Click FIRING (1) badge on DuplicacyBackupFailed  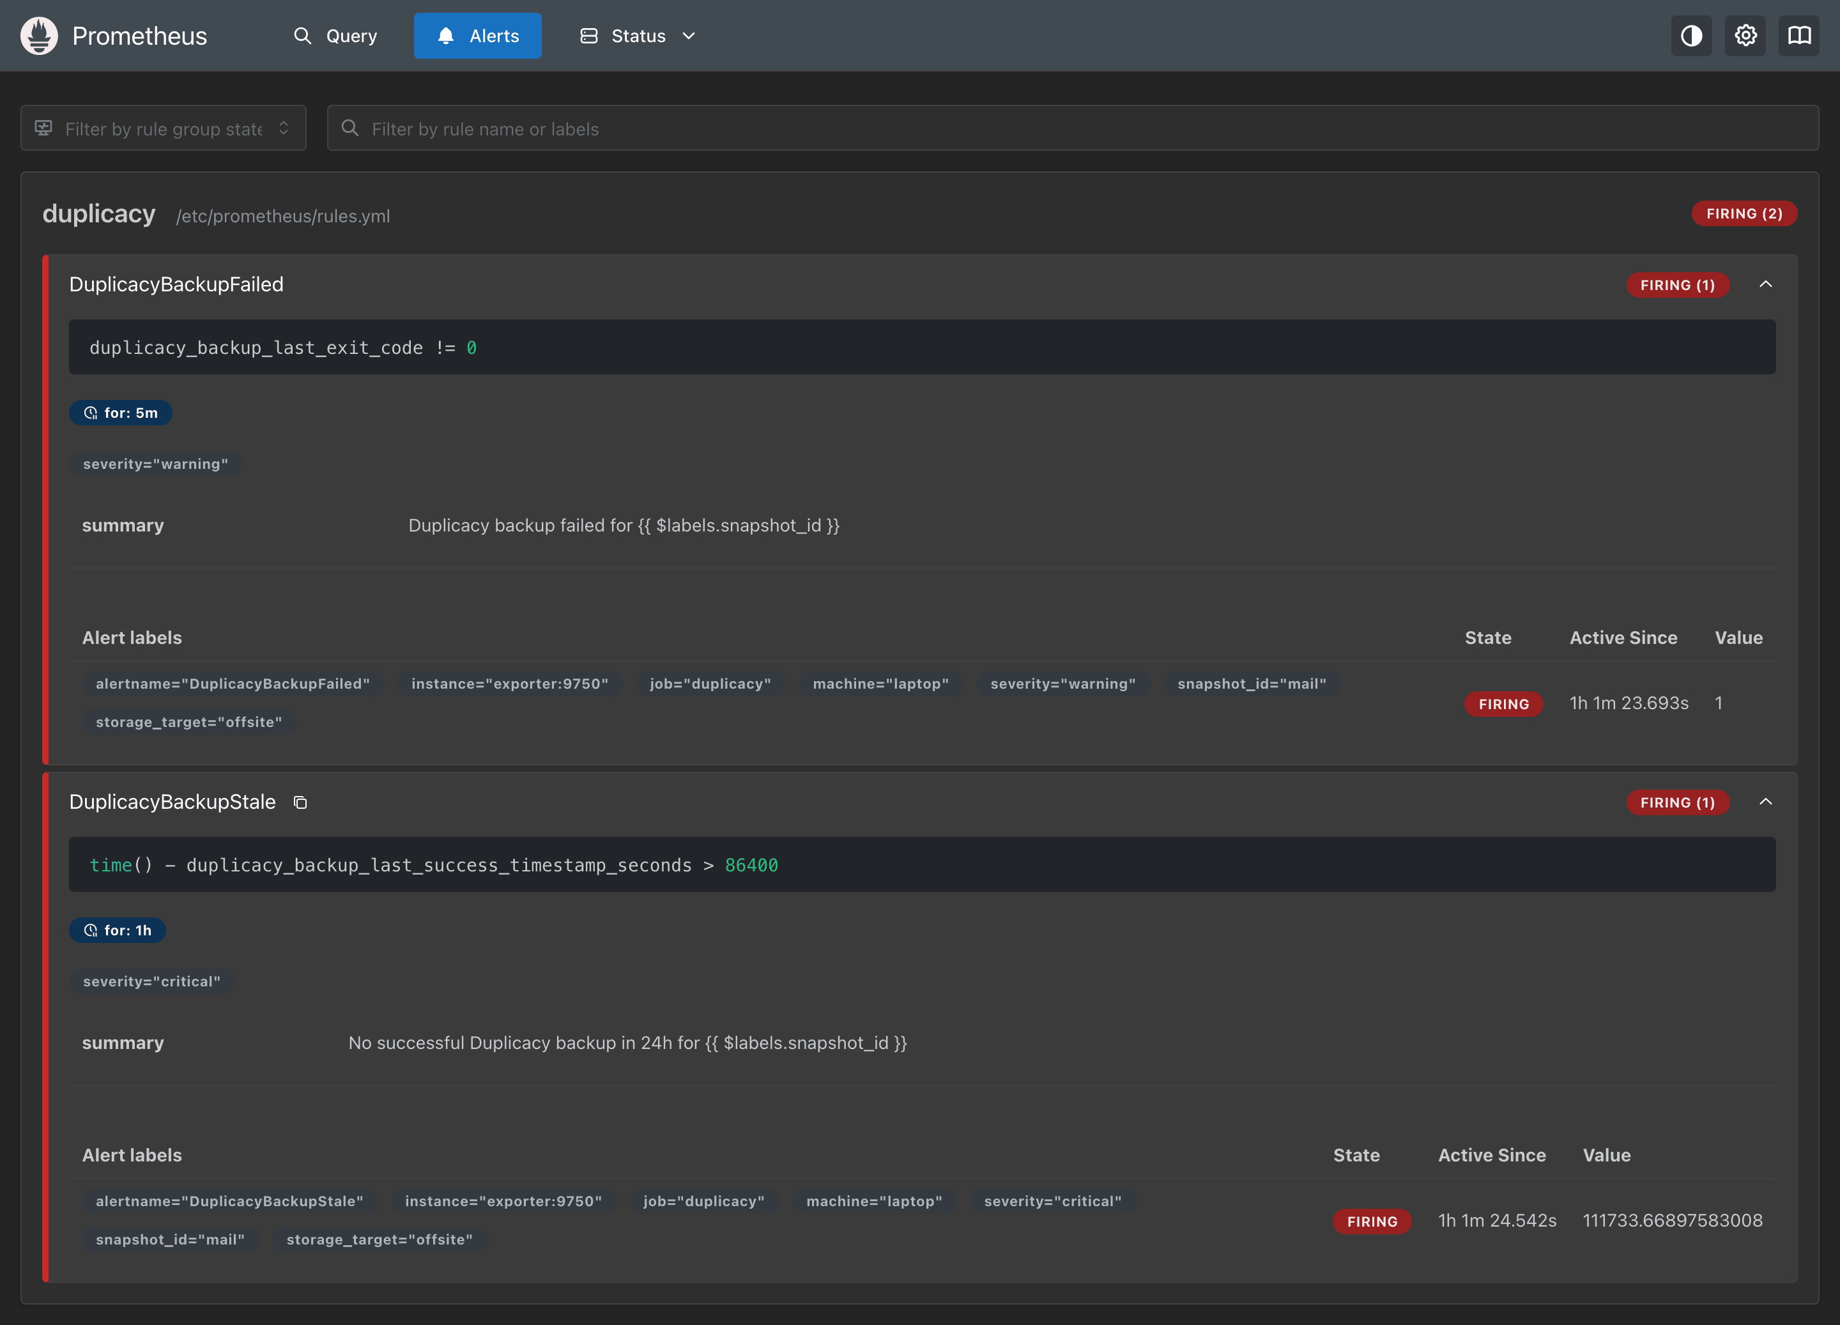coord(1678,285)
